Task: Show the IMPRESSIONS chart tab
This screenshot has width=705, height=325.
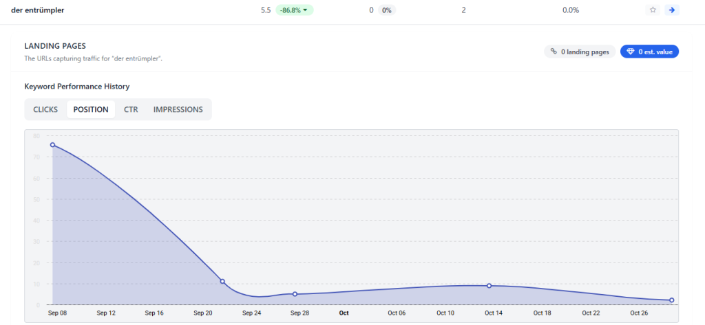Action: pos(178,109)
